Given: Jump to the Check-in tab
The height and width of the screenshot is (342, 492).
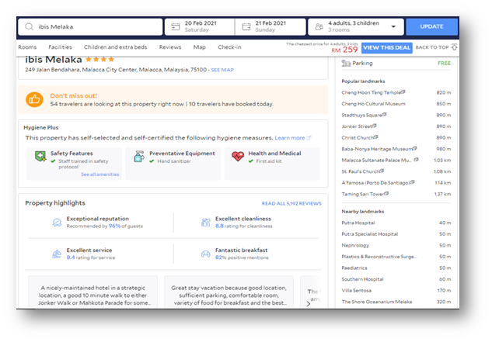Looking at the screenshot, I should [229, 47].
